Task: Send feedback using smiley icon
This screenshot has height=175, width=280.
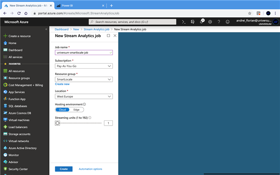Action: pyautogui.click(x=228, y=22)
